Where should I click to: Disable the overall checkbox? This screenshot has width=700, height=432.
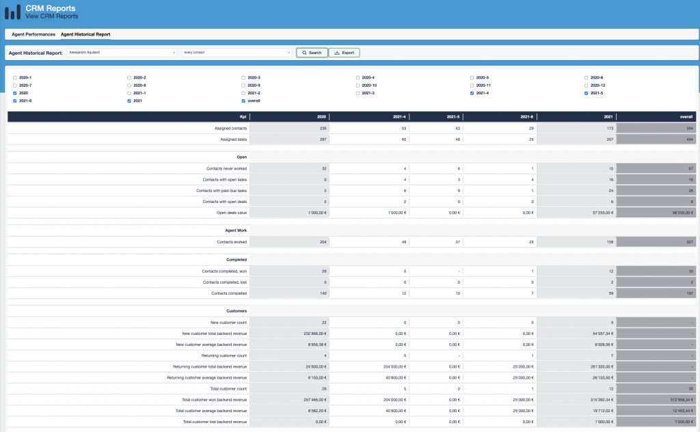pyautogui.click(x=243, y=100)
